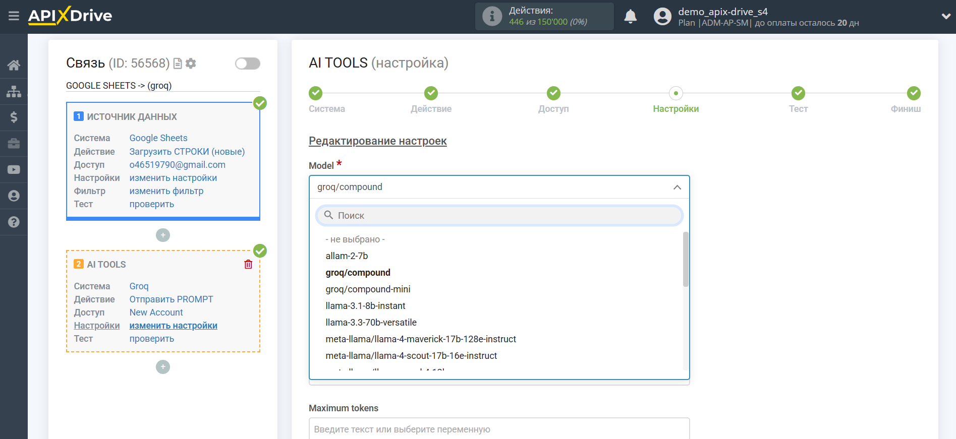Click the notifications bell icon
Viewport: 956px width, 439px height.
pyautogui.click(x=630, y=17)
